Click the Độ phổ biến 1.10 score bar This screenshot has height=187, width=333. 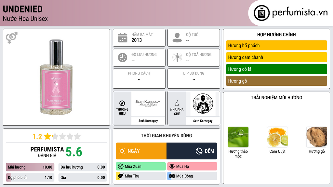click(30, 178)
